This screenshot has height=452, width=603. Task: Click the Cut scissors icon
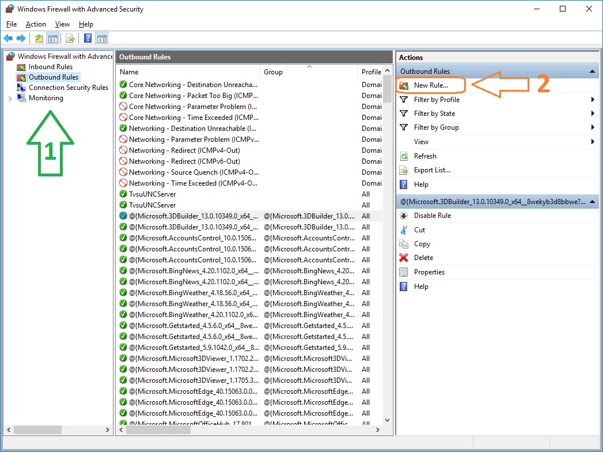[404, 230]
